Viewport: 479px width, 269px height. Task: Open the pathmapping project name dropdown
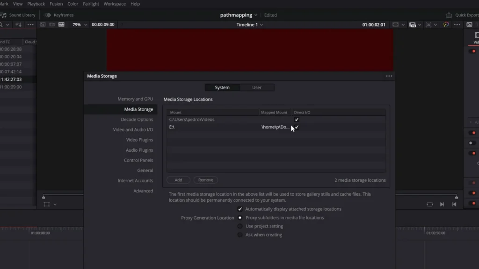pyautogui.click(x=256, y=15)
